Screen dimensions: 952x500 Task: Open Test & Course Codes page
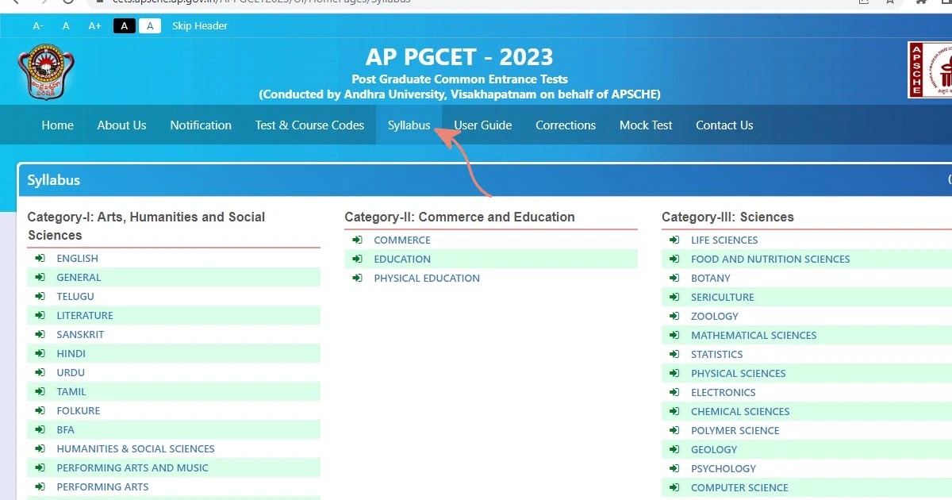click(x=309, y=125)
